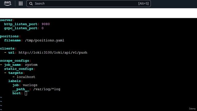The width and height of the screenshot is (197, 111).
Task: Click the 'localhost' target entry
Action: [26, 77]
